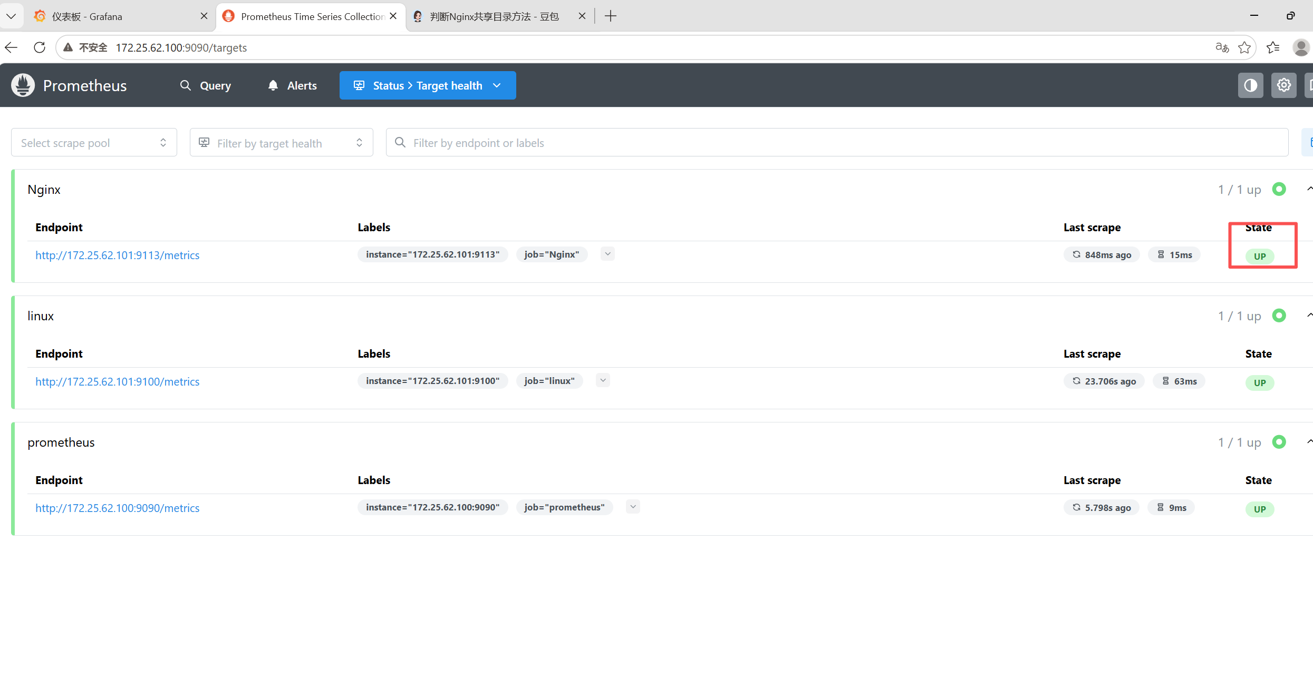Image resolution: width=1313 pixels, height=689 pixels.
Task: Click the 不安全 site security warning
Action: tap(85, 47)
